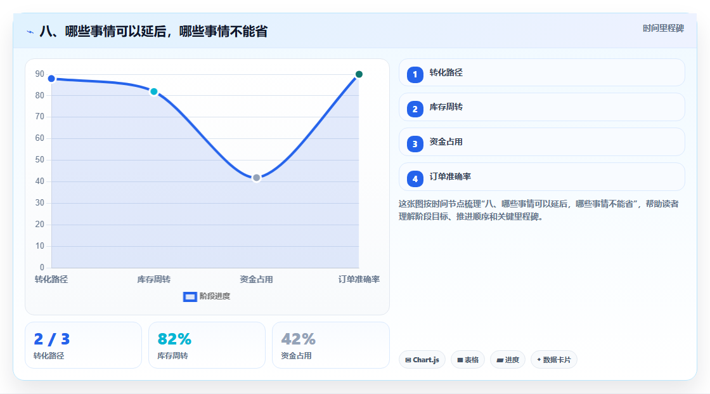710x394 pixels.
Task: Click the Chart.js tag
Action: [422, 360]
